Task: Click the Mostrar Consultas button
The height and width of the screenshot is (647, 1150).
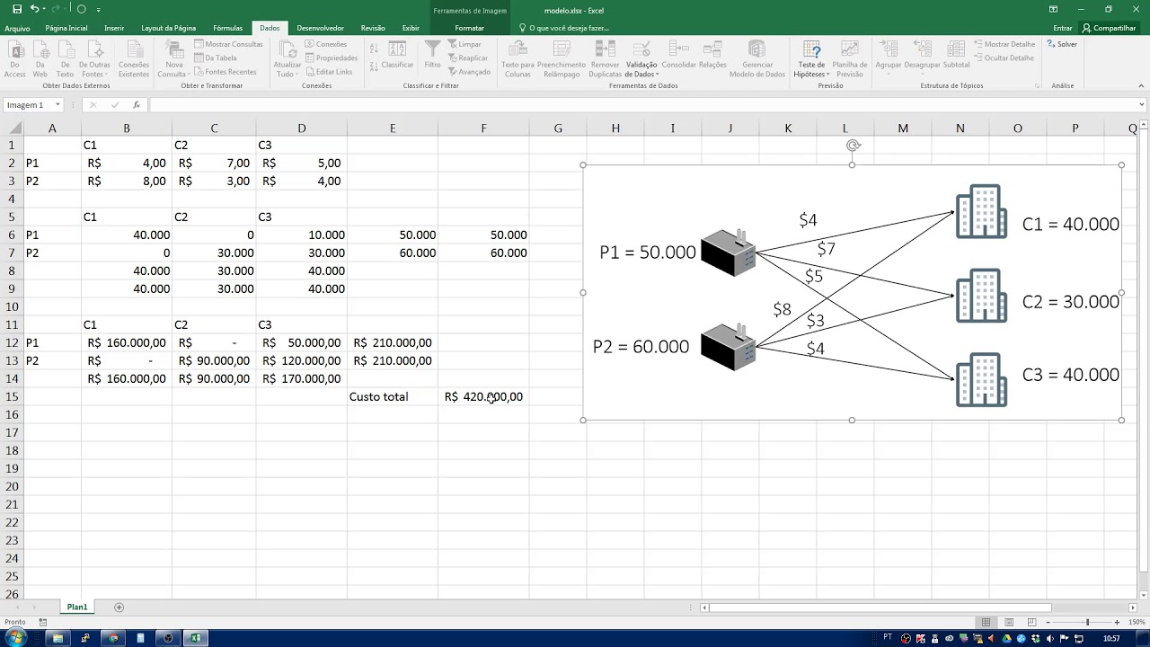Action: click(228, 44)
